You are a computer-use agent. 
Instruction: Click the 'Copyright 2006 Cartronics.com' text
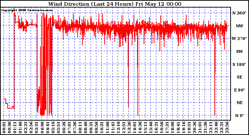click(27, 10)
